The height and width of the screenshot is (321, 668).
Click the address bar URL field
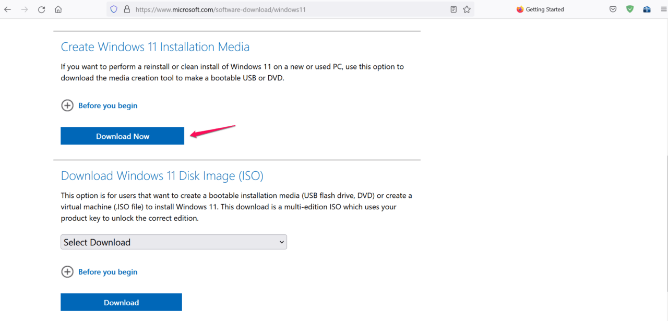[x=290, y=9]
